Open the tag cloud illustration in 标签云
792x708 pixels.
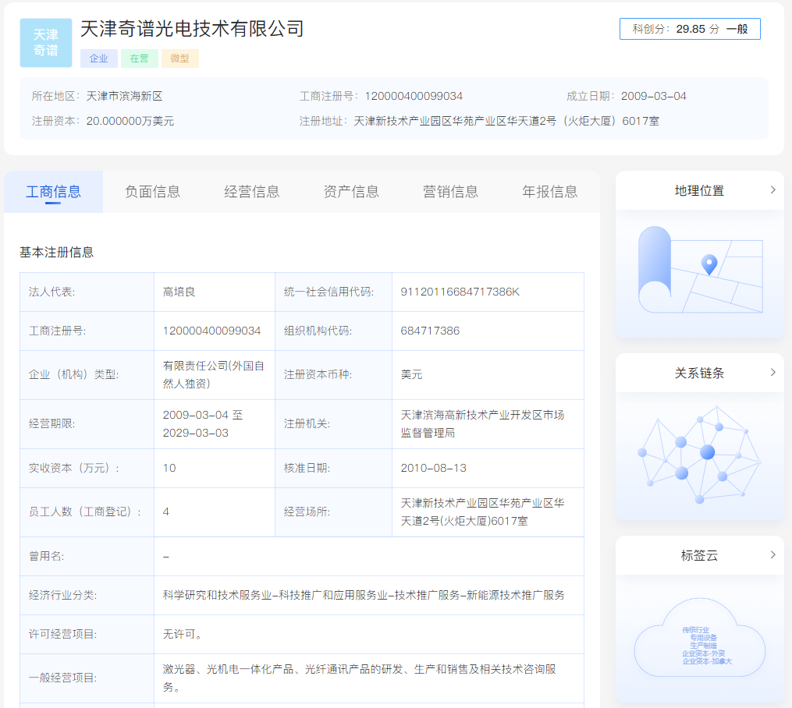[x=700, y=638]
